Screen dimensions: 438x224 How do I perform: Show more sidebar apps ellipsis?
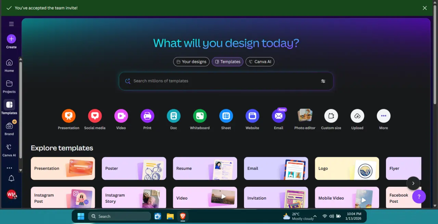click(9, 168)
